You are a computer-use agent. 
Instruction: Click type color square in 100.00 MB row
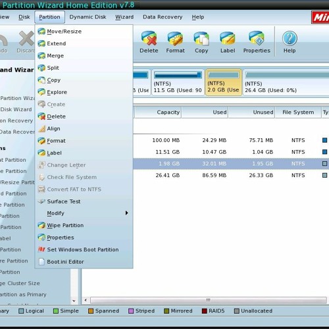coord(325,140)
